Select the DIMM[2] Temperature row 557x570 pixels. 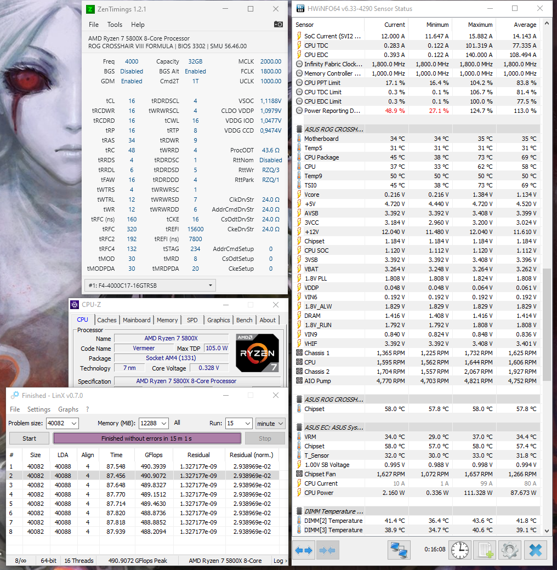417,521
